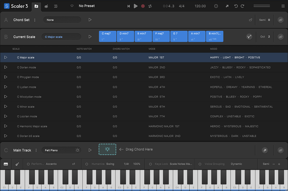Undo the last action

pos(236,6)
